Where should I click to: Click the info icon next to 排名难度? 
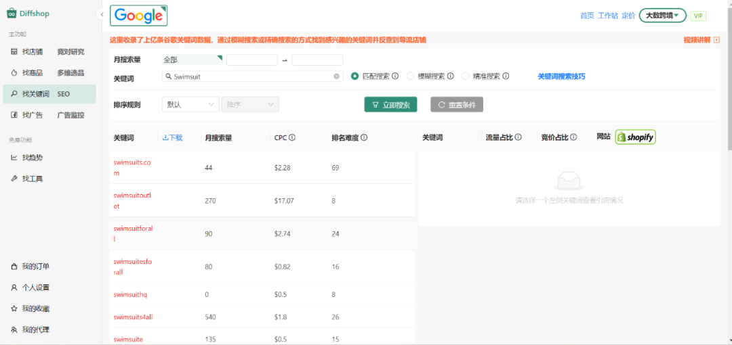point(364,137)
